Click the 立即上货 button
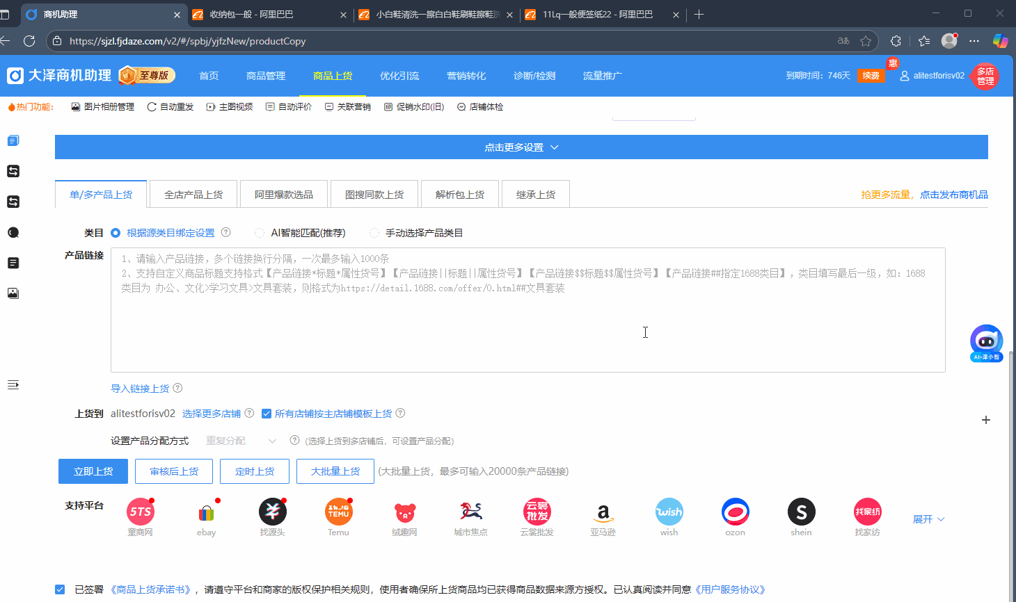The width and height of the screenshot is (1016, 602). (93, 471)
